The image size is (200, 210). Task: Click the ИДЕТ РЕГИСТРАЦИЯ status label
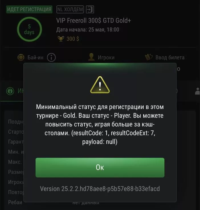click(29, 9)
